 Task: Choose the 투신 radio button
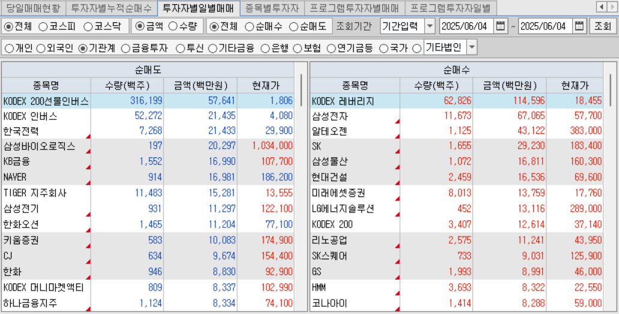(x=180, y=48)
